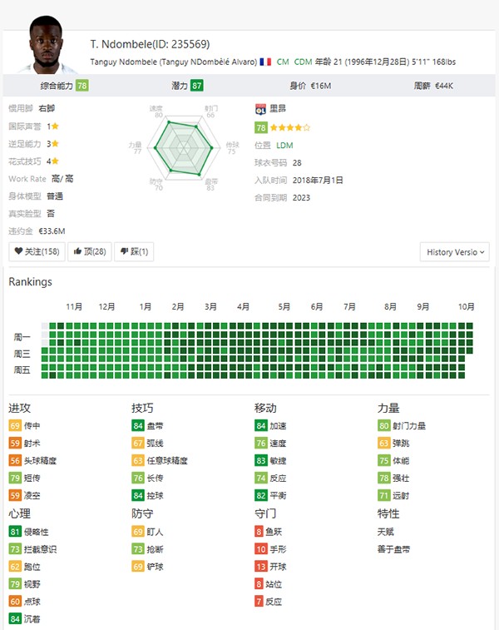Screen dimensions: 499x630
Task: Click the French flag icon
Action: [265, 62]
